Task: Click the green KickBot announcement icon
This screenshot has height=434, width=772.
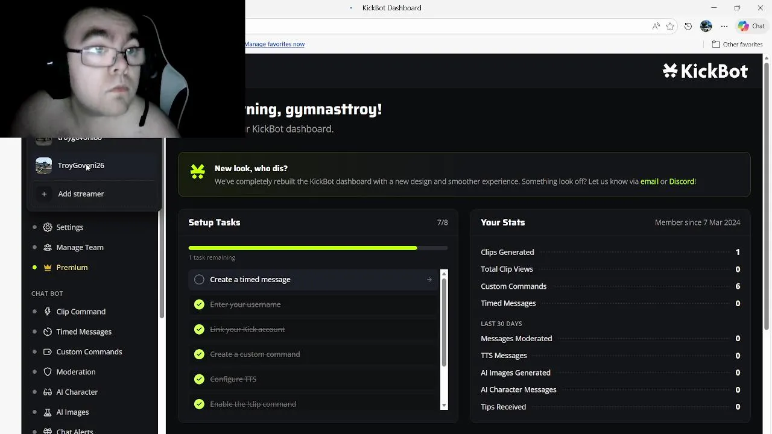Action: [x=198, y=172]
